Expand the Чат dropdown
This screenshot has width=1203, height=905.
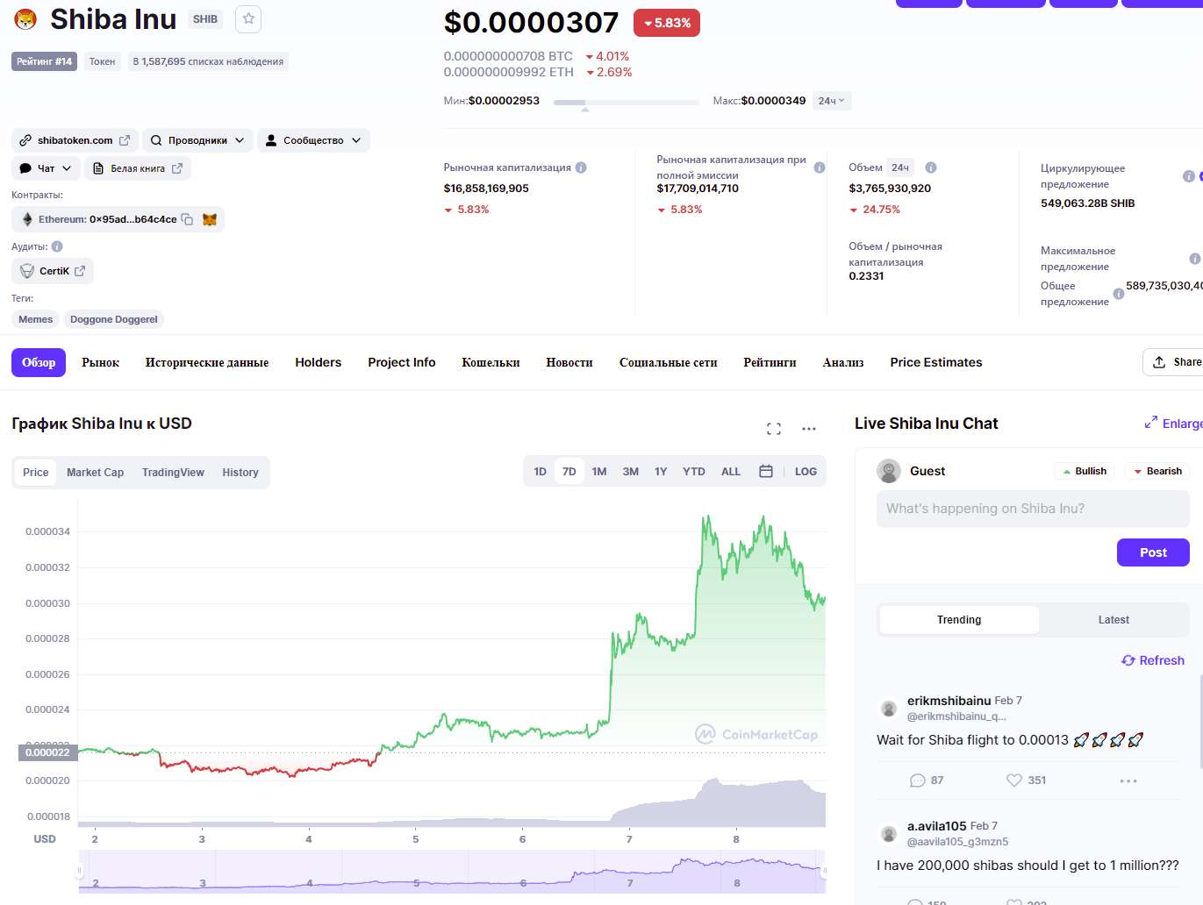[x=46, y=168]
